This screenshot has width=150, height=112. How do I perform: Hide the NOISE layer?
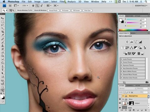[x=120, y=108]
